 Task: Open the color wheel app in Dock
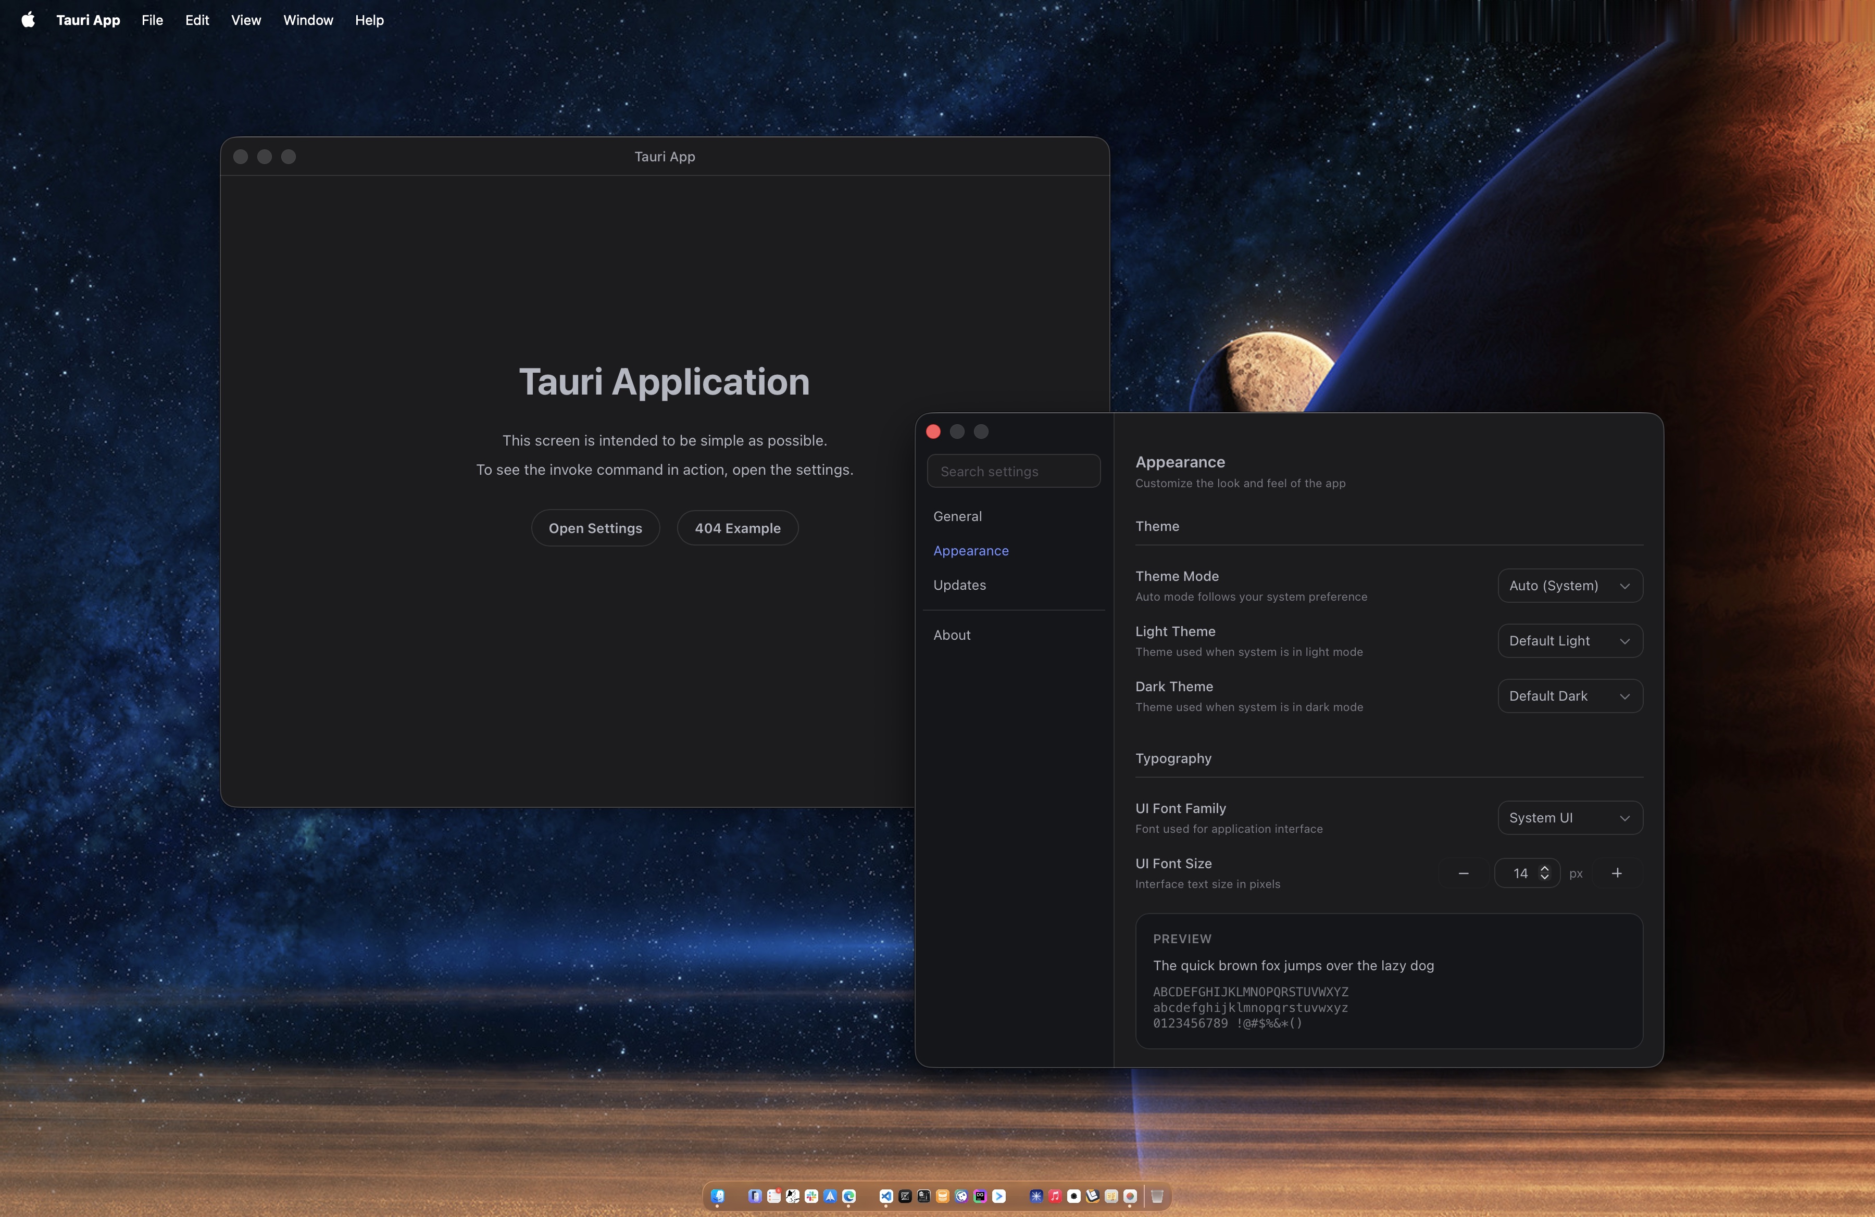click(1130, 1196)
